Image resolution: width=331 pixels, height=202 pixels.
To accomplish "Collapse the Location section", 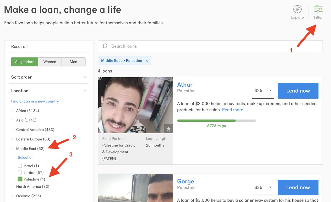I will click(x=49, y=91).
